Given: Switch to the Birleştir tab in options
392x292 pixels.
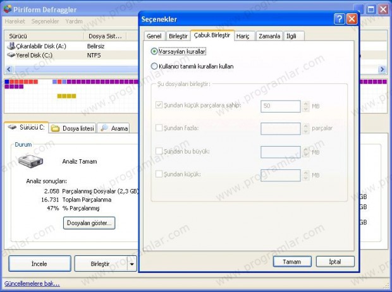Looking at the screenshot, I should [178, 36].
